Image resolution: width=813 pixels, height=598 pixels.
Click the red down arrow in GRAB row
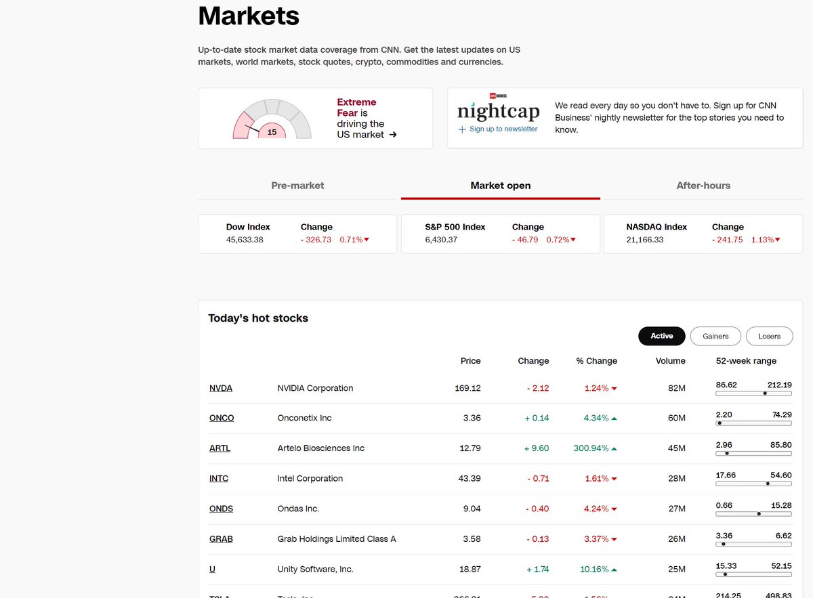click(614, 540)
